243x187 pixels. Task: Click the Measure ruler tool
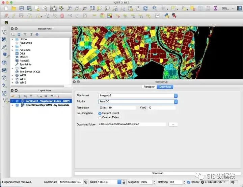coord(224,8)
